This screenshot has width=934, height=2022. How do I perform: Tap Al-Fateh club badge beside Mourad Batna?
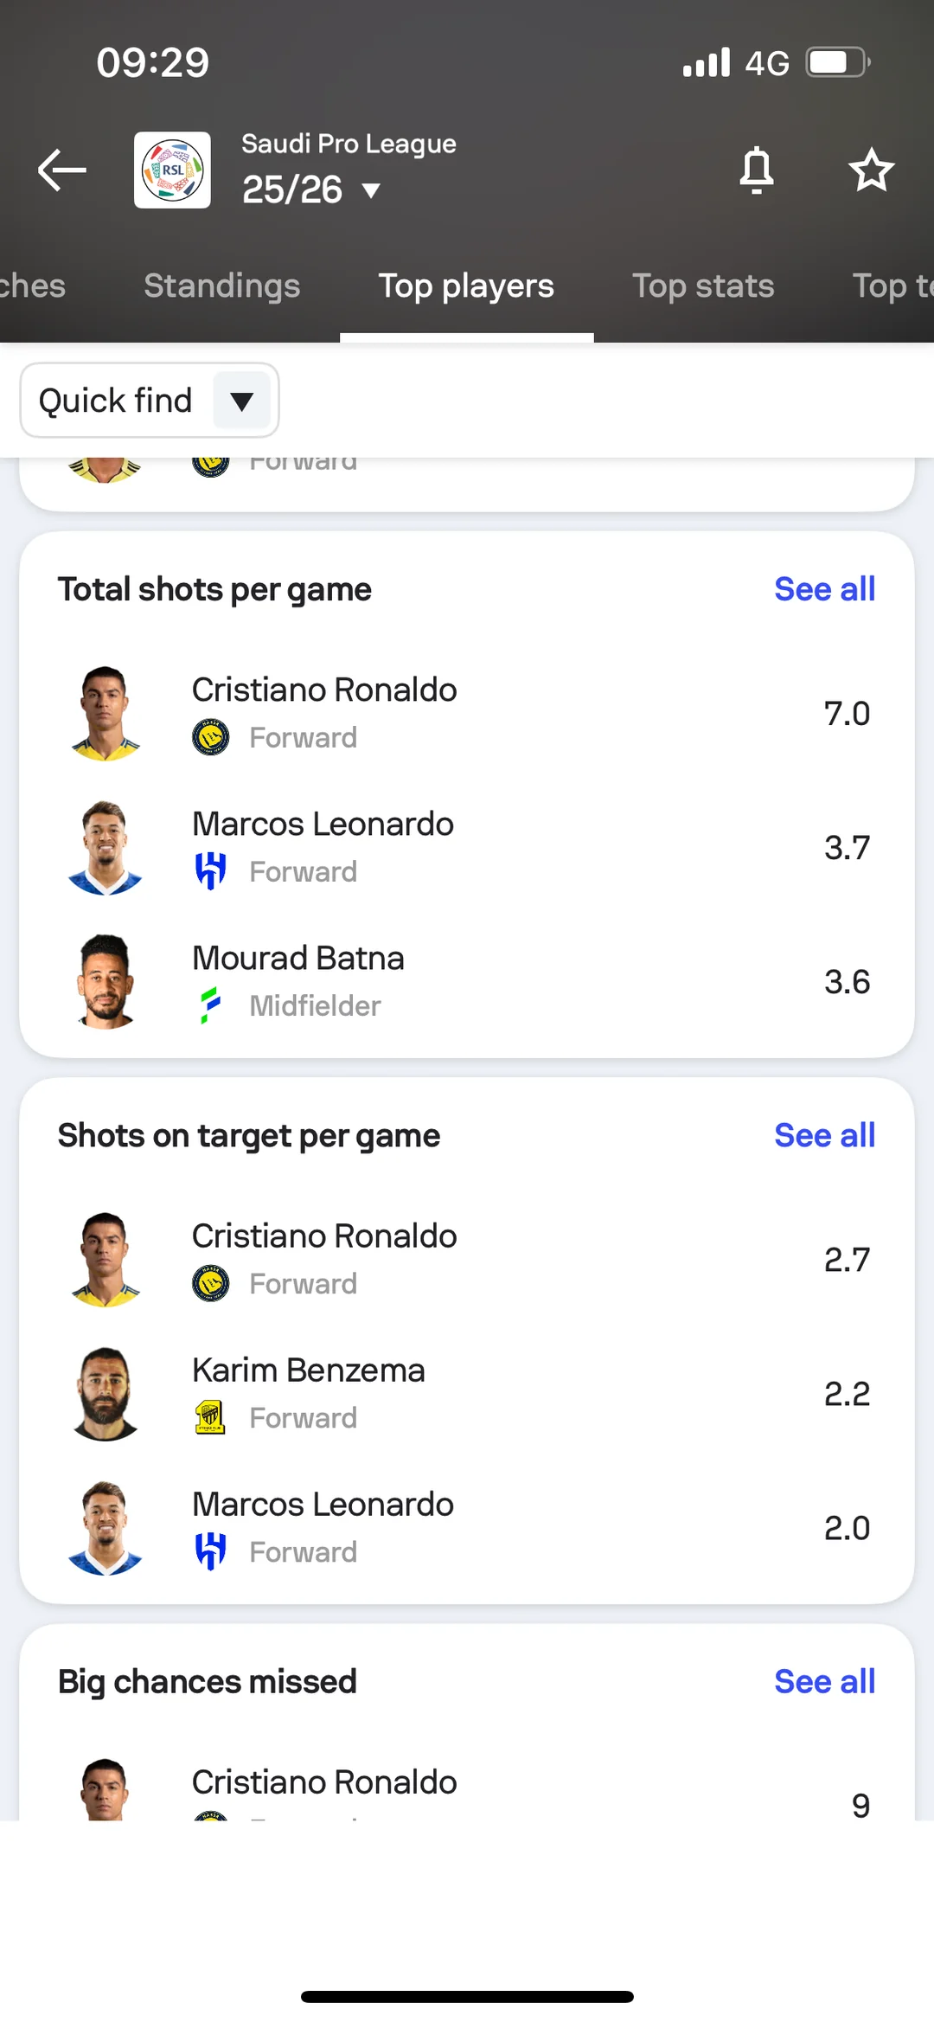(x=210, y=1005)
